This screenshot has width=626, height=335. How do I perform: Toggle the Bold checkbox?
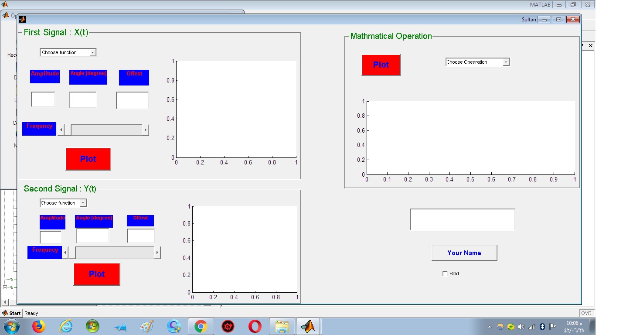click(445, 273)
